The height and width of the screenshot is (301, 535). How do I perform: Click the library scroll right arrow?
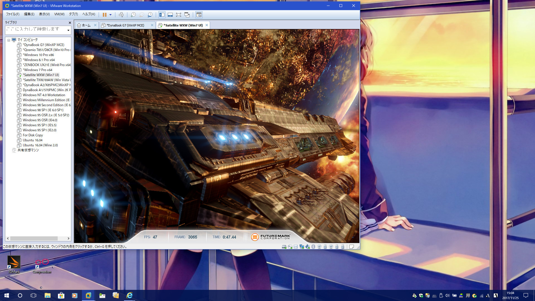(68, 239)
